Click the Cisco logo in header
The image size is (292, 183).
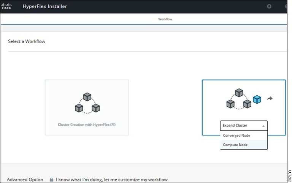click(6, 6)
